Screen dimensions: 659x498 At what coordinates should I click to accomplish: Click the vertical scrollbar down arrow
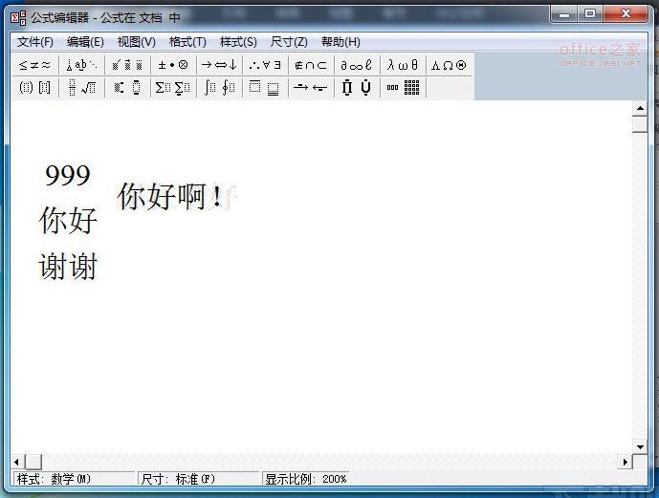[640, 446]
